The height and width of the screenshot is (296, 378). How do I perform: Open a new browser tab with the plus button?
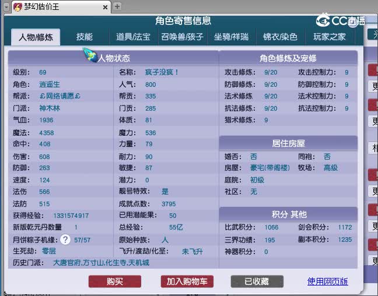click(117, 6)
